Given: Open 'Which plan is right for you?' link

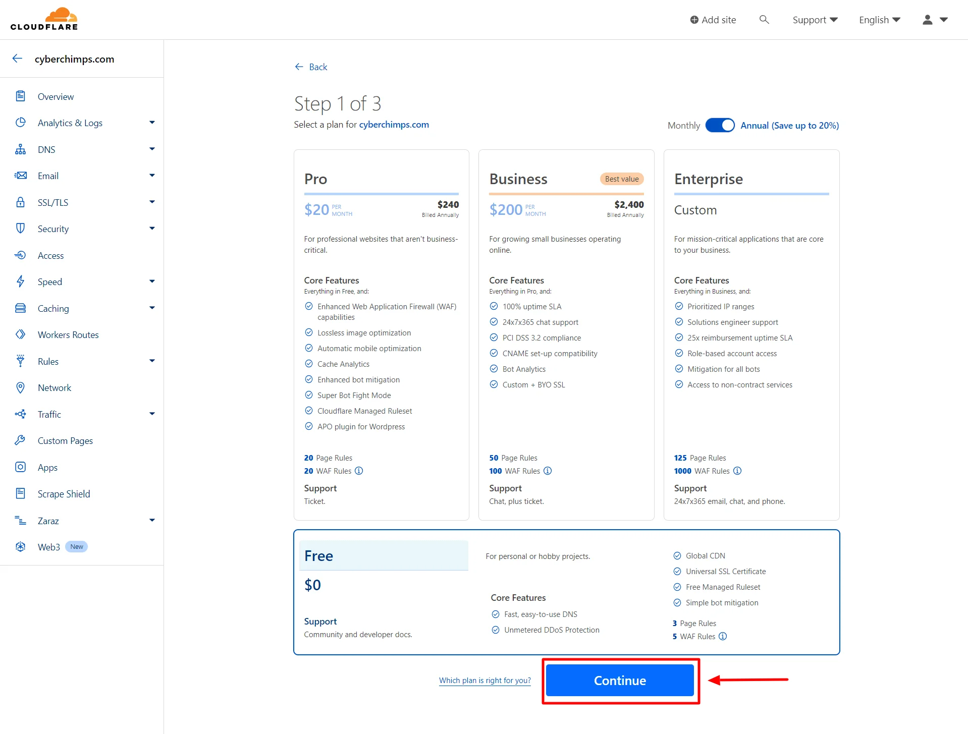Looking at the screenshot, I should pos(485,680).
